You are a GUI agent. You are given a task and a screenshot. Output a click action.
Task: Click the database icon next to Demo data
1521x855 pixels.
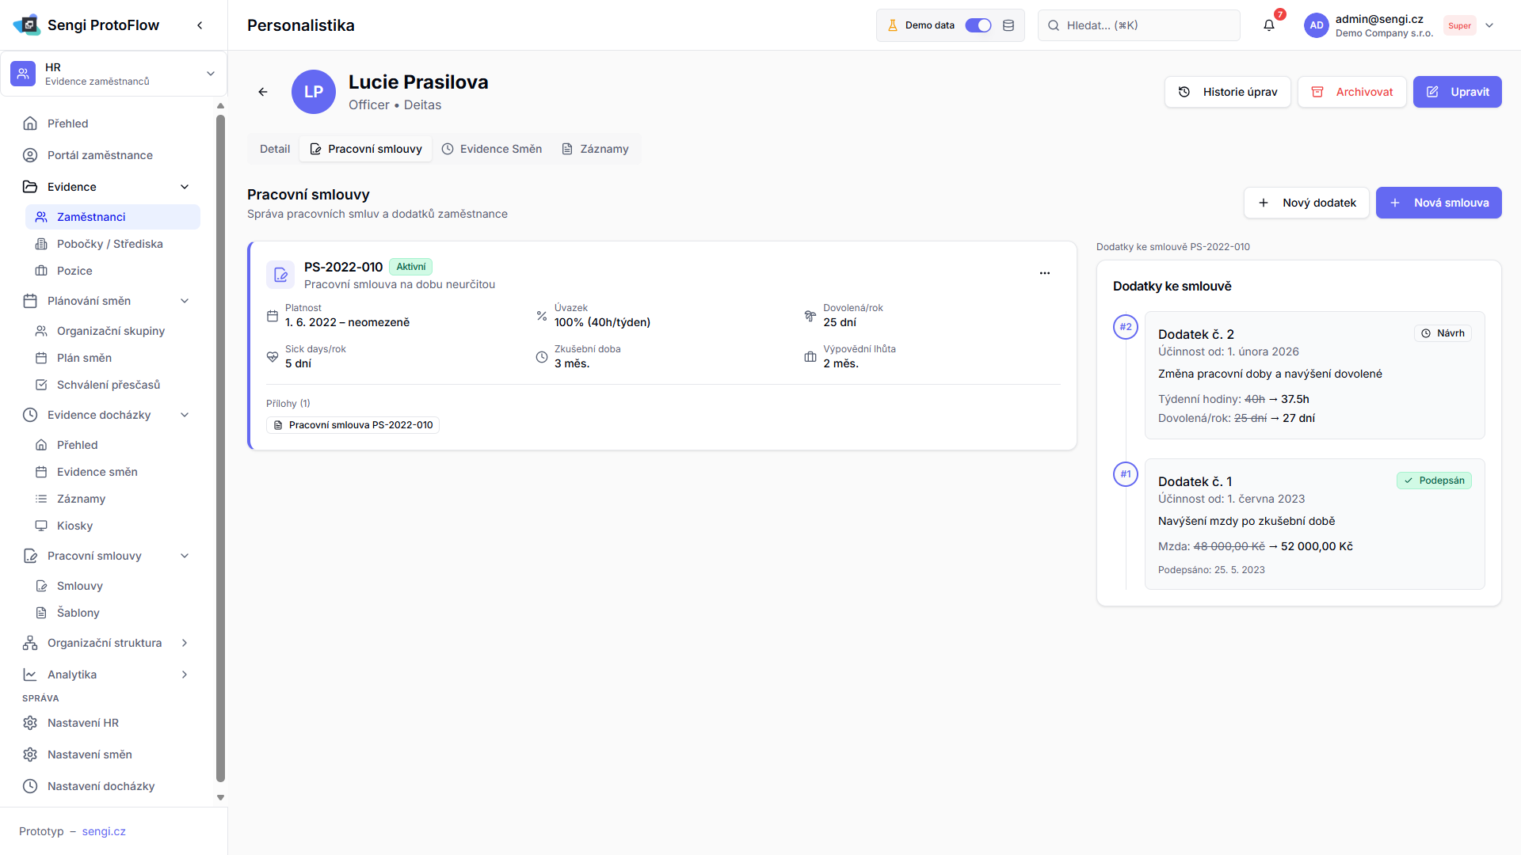pos(1008,25)
